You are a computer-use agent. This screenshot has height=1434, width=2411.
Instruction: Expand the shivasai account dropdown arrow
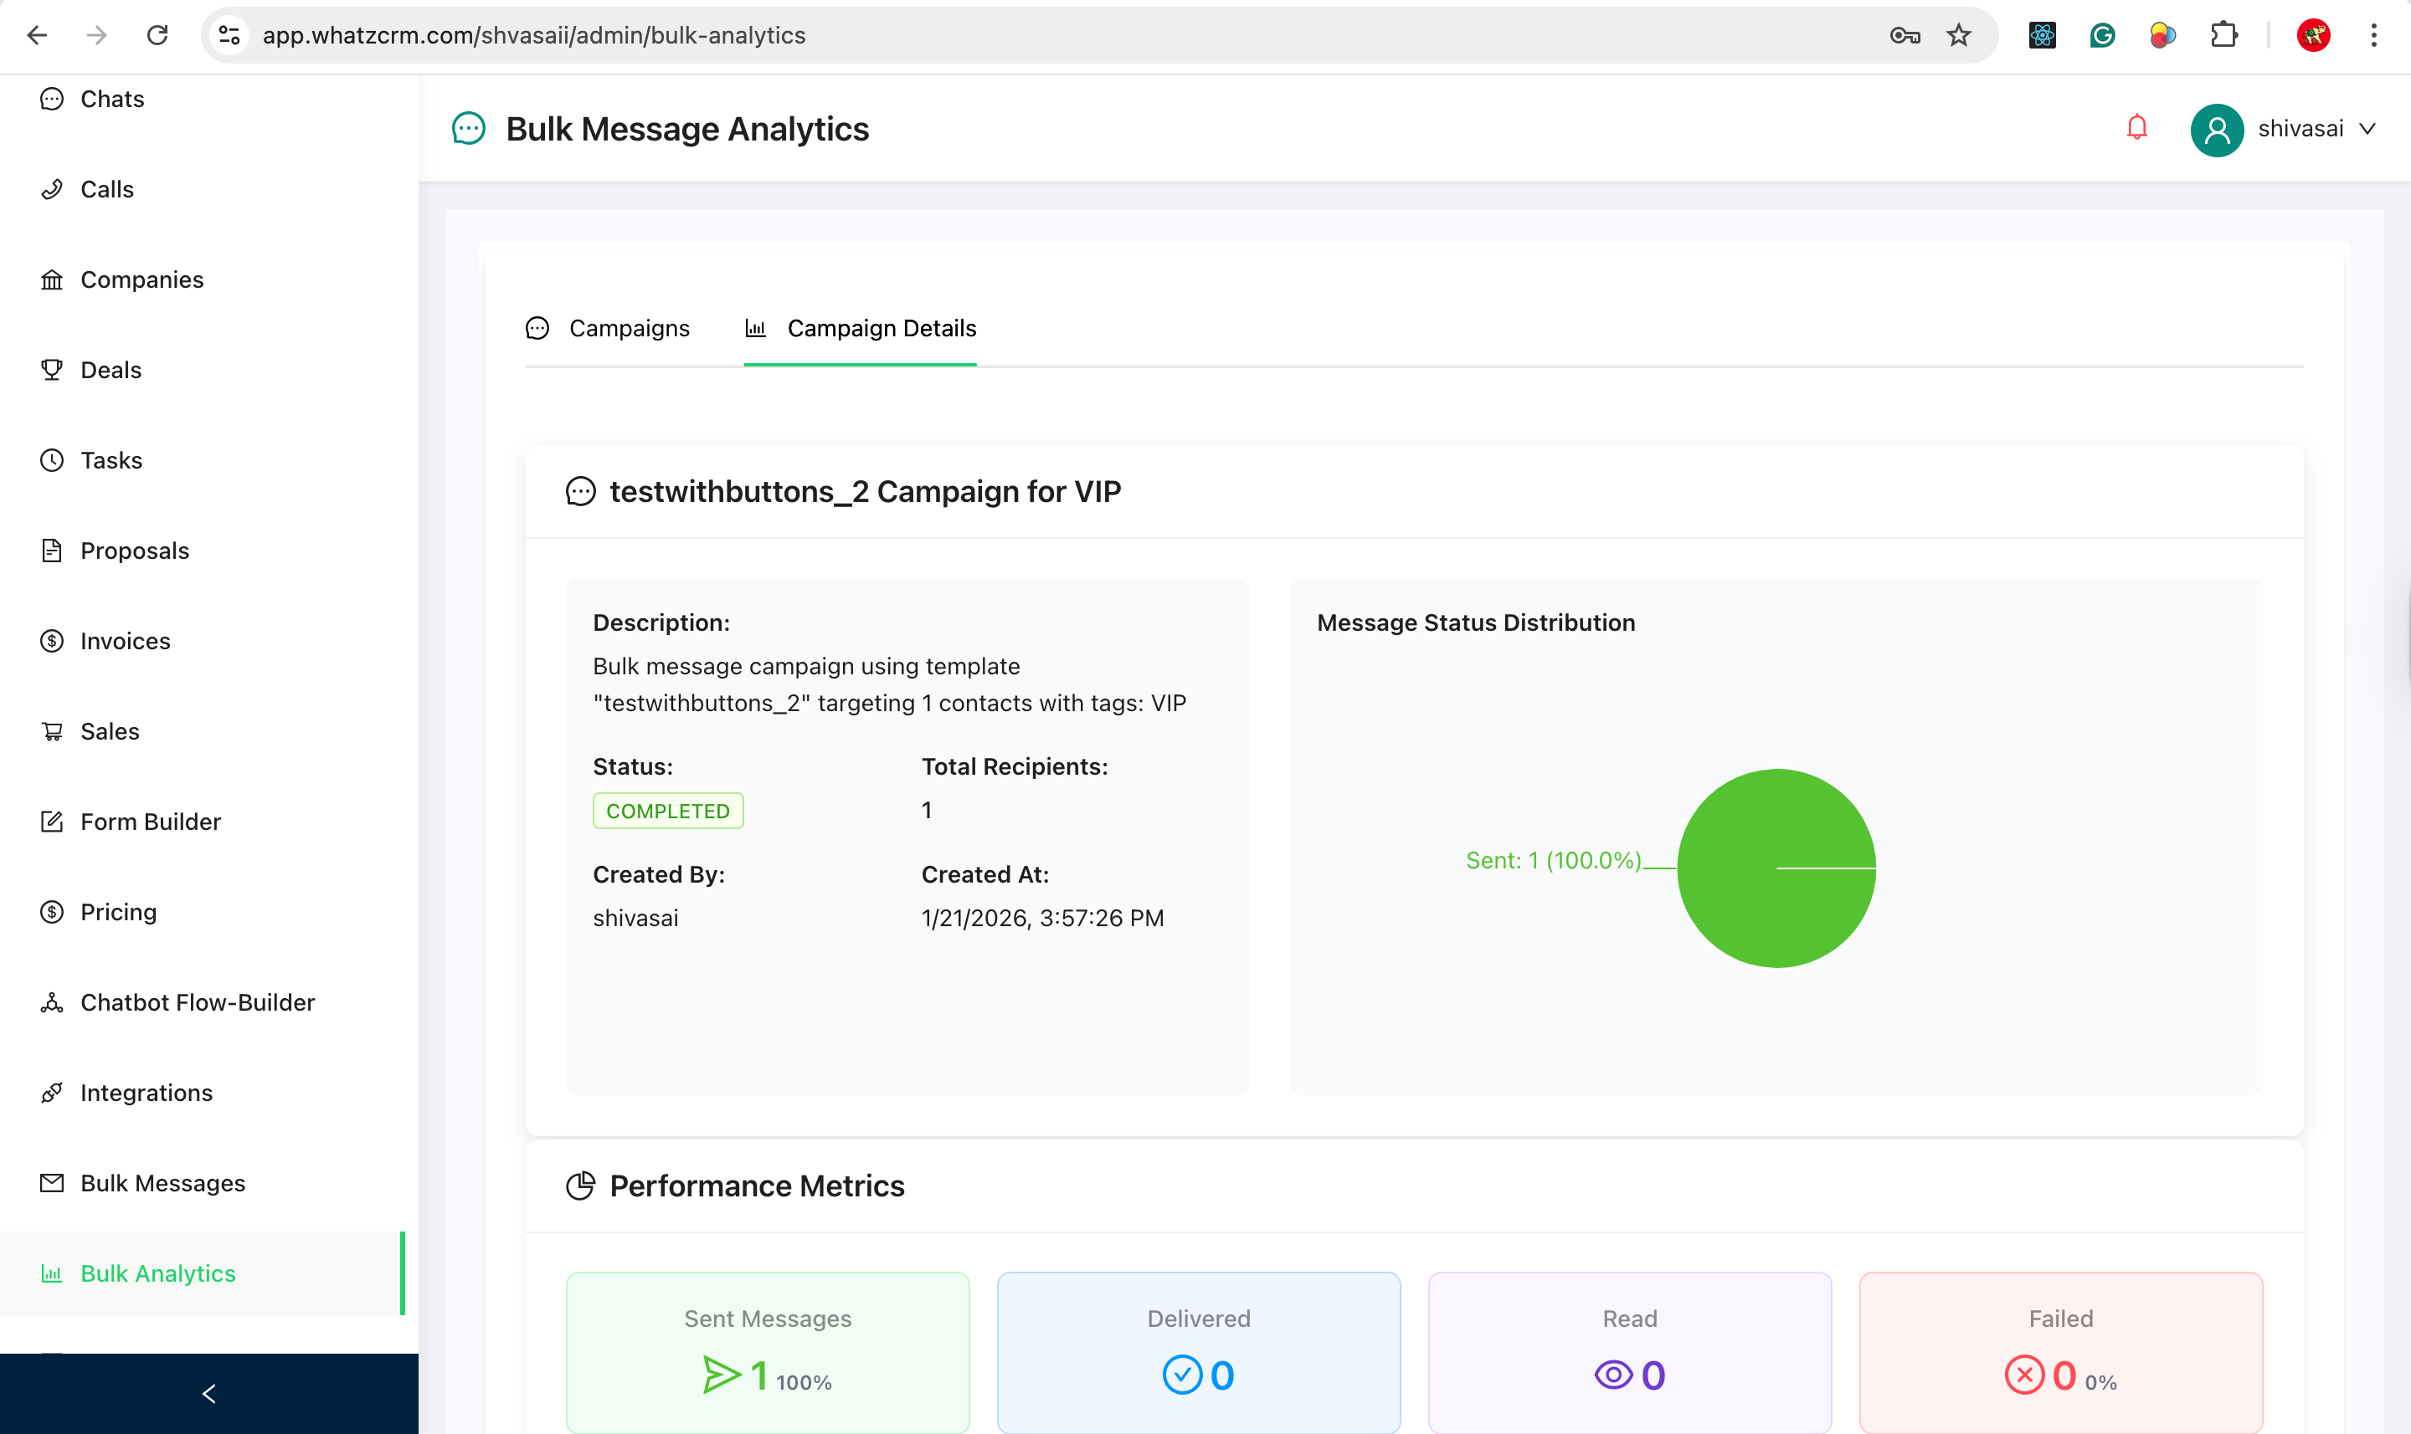click(2367, 130)
